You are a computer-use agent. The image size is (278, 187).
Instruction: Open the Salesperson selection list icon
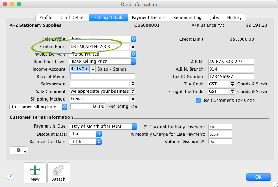[133, 84]
